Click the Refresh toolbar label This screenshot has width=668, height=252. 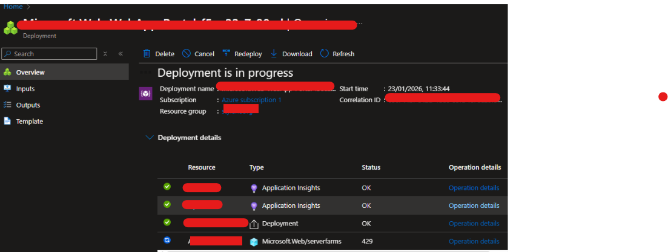(x=343, y=54)
